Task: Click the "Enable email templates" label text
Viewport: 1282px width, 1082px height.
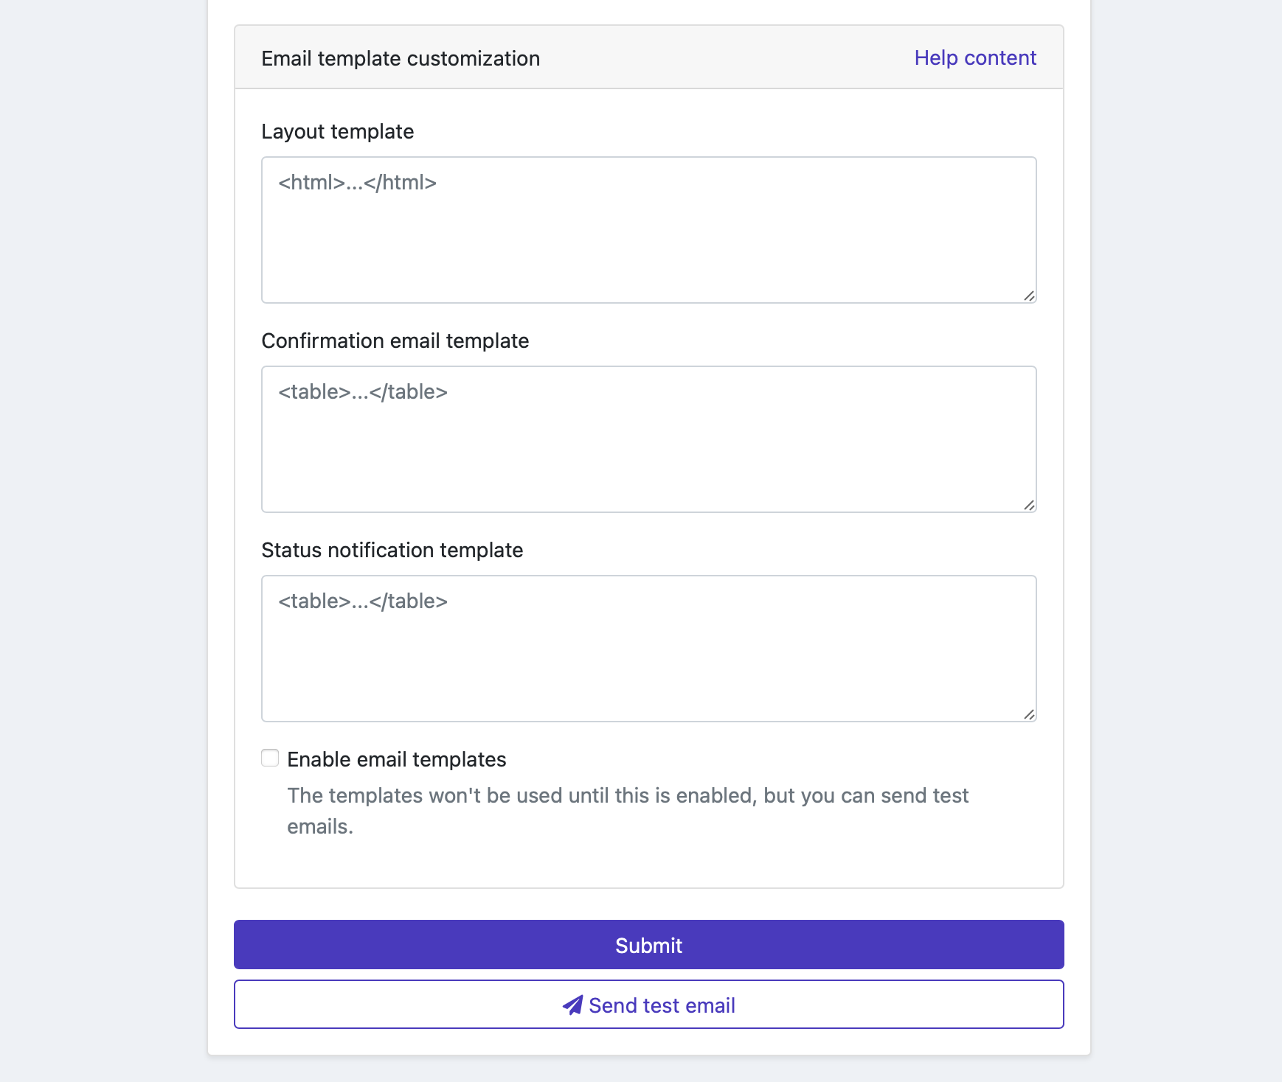Action: [396, 759]
